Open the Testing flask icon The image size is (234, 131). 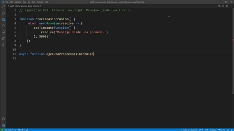3,44
